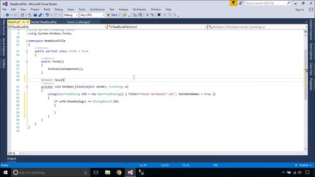Collapse the Form1() constructor block
This screenshot has height=177, width=315.
click(27, 61)
